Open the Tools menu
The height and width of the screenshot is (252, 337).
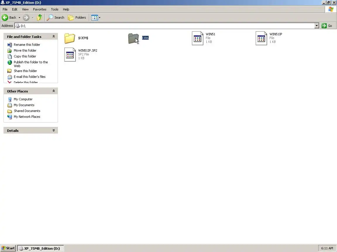(55, 9)
